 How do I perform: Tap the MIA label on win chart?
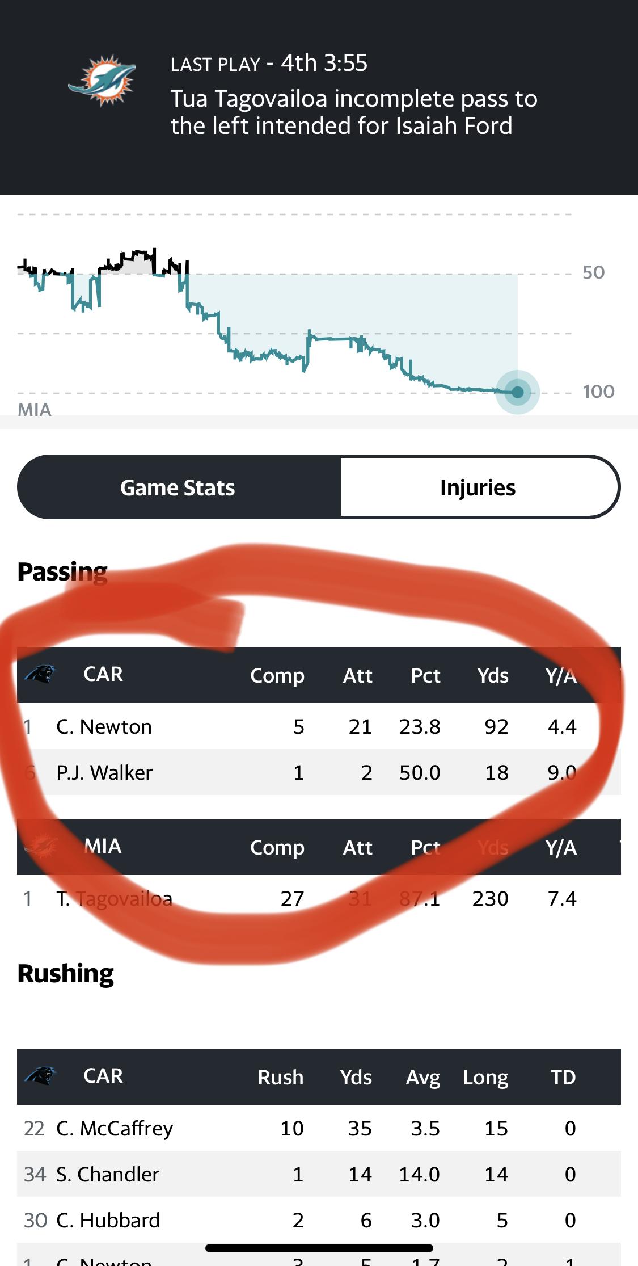pos(35,409)
